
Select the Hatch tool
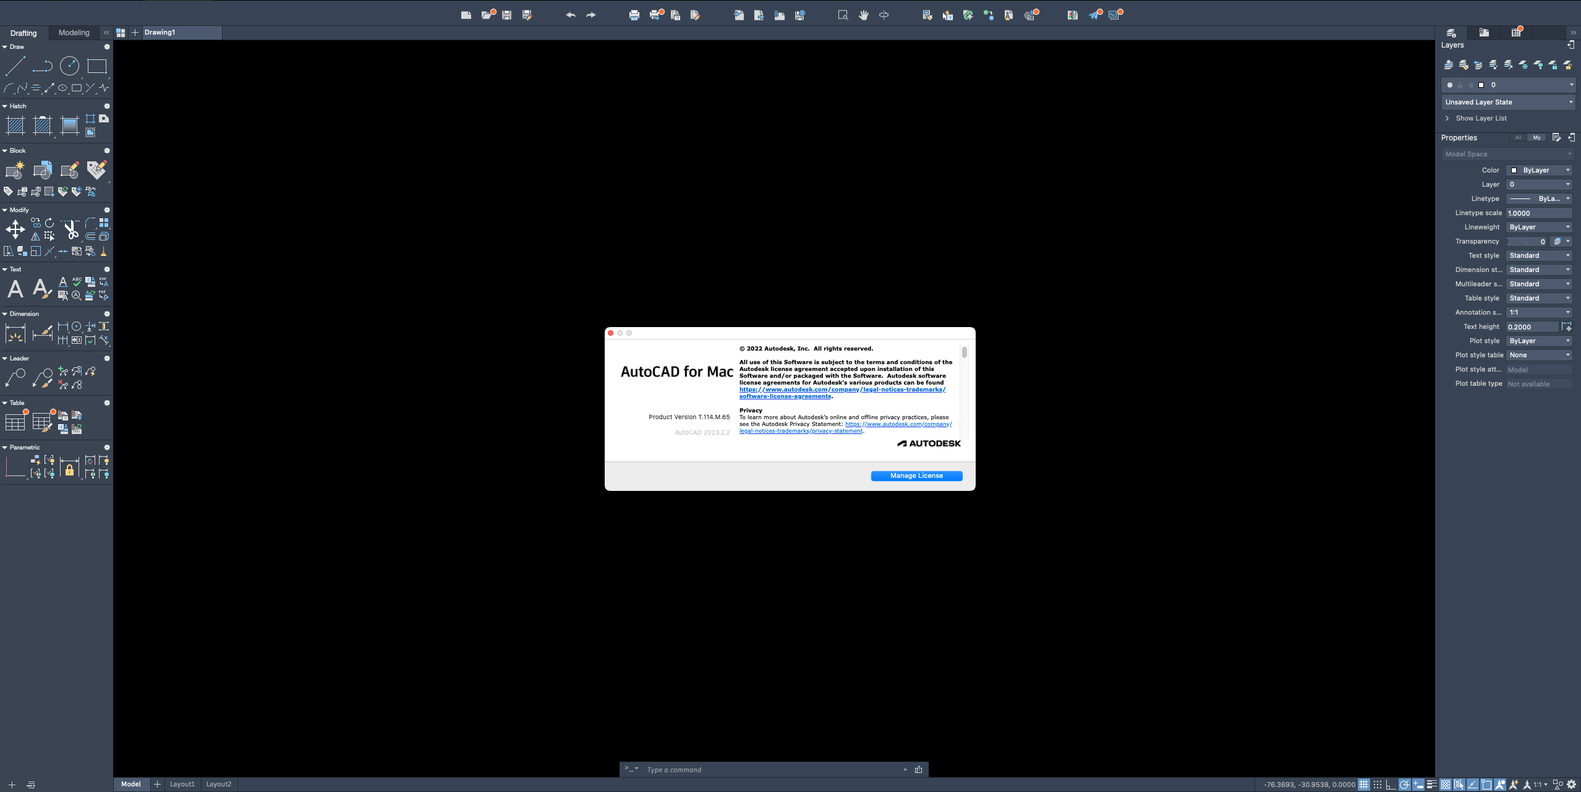tap(15, 126)
